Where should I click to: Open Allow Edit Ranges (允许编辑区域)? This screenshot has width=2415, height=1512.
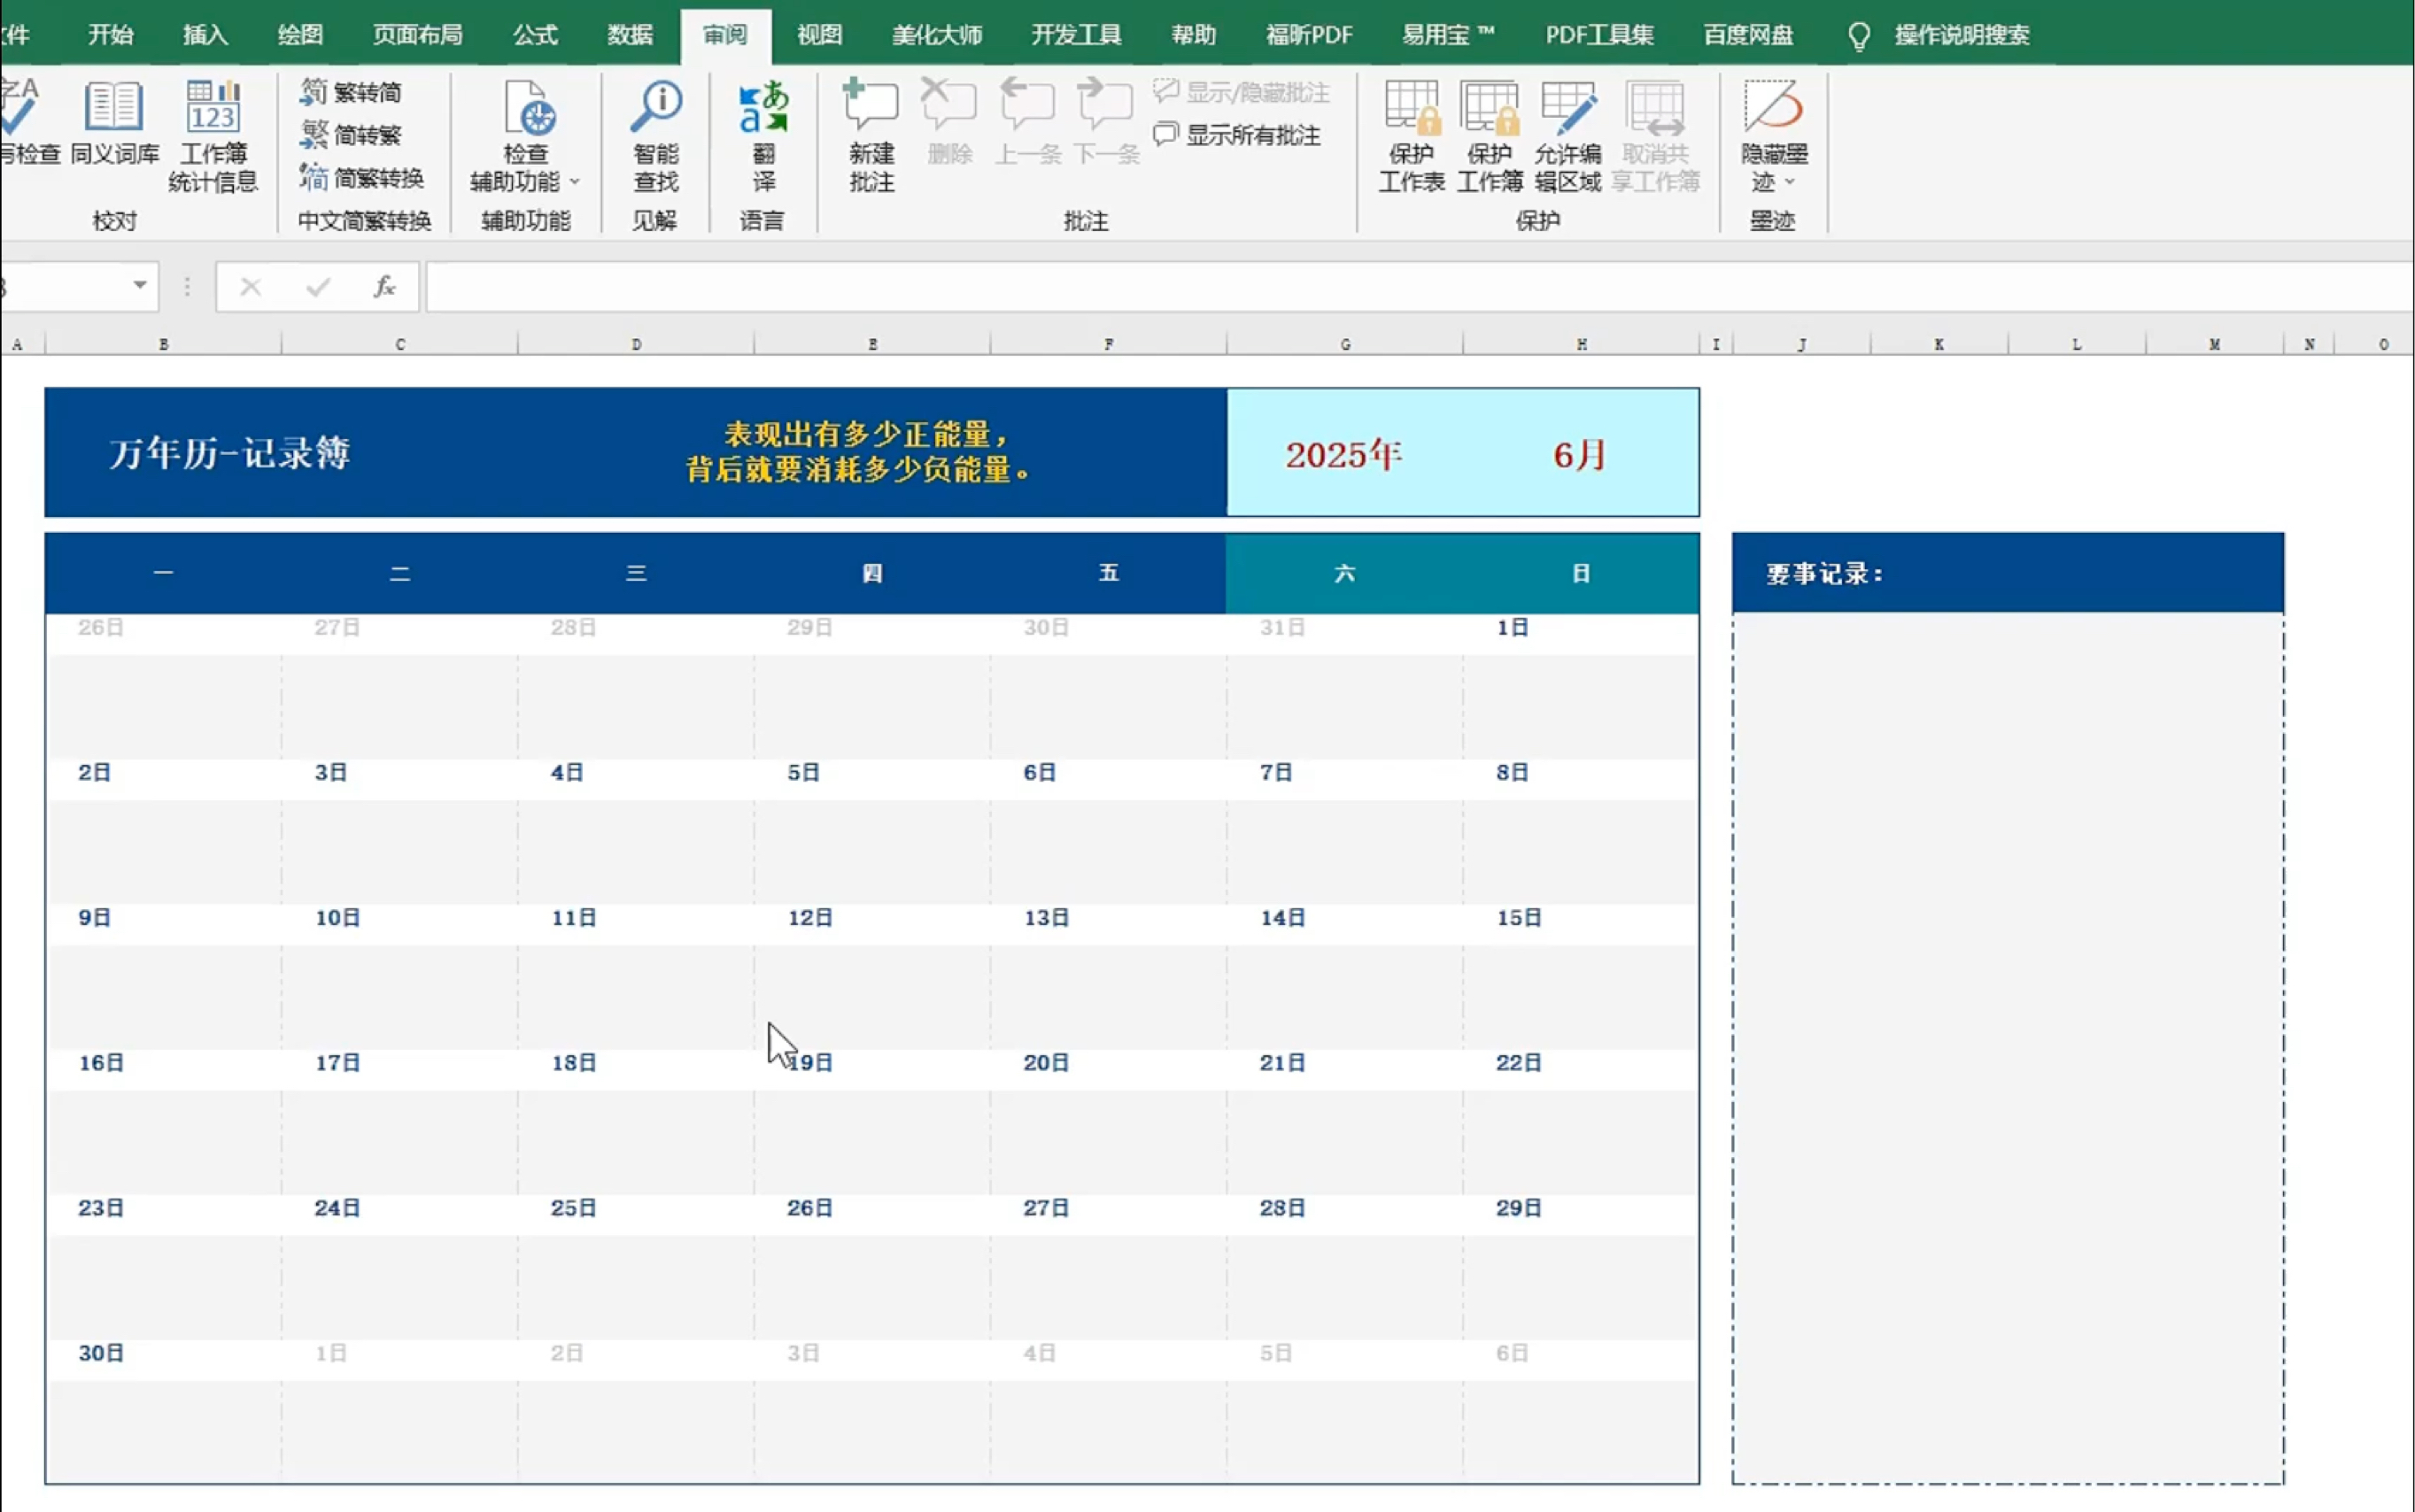click(x=1567, y=107)
